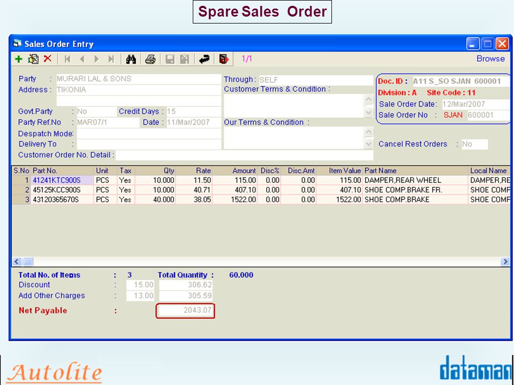
Task: Click the amount cell 407.10
Action: (x=235, y=190)
